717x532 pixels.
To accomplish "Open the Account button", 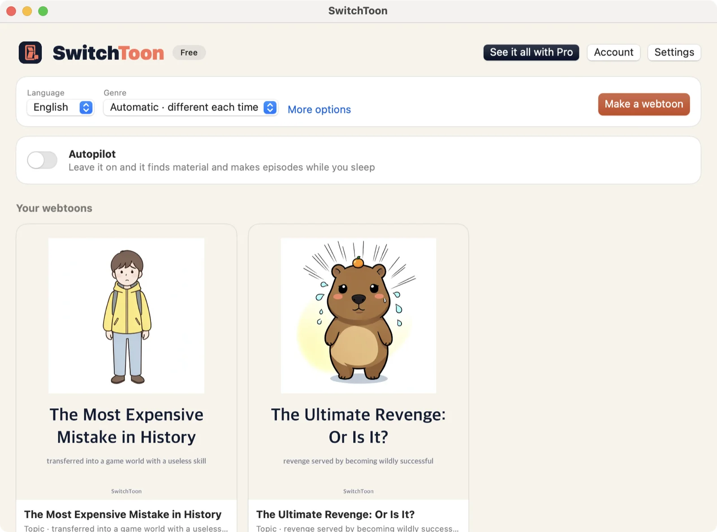I will click(x=613, y=52).
